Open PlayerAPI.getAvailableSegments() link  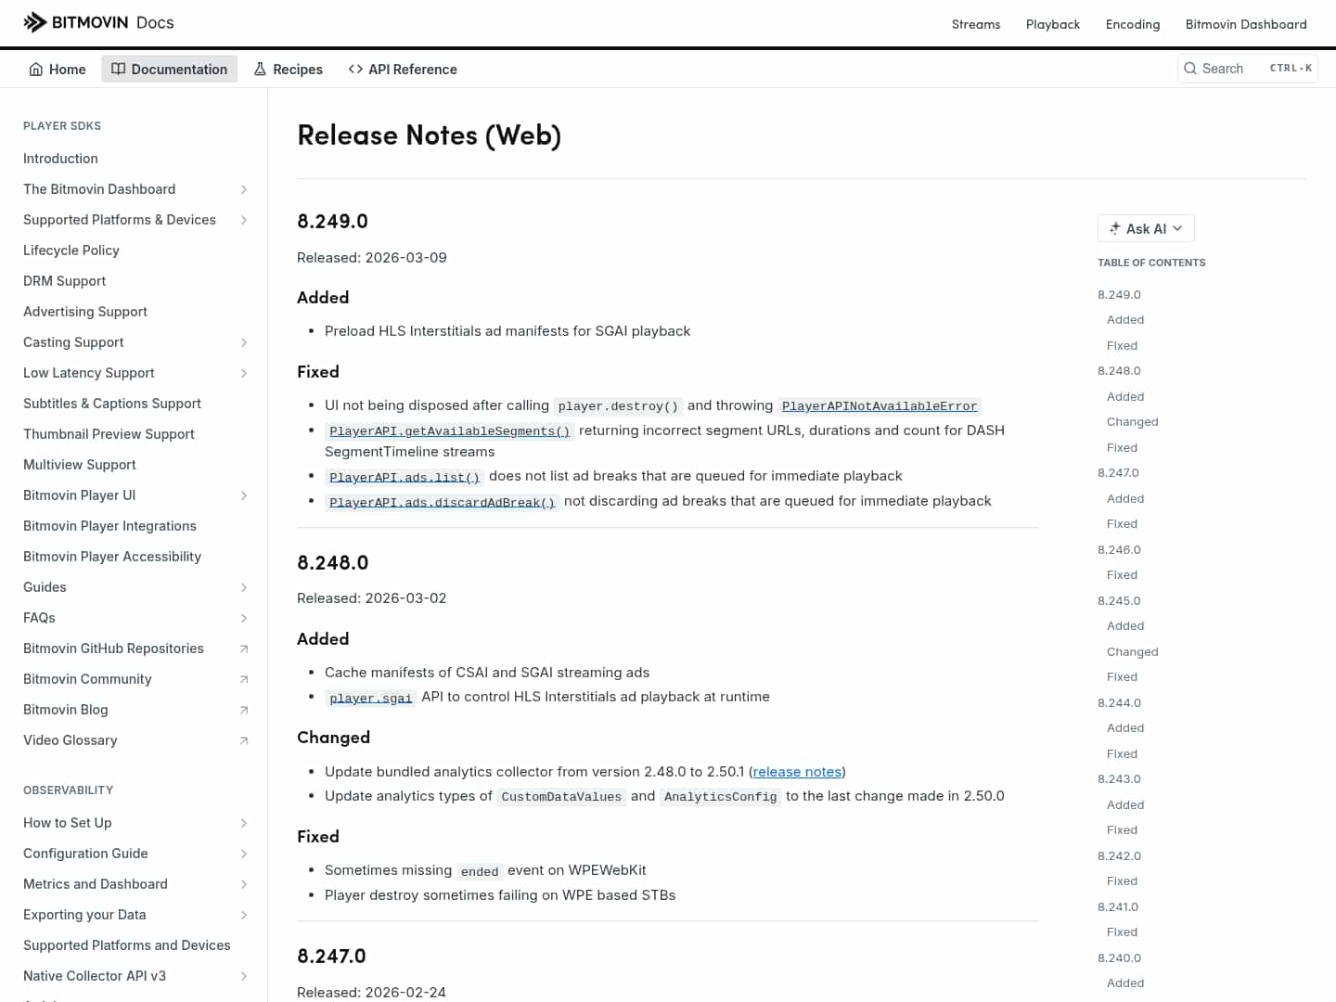(x=450, y=431)
